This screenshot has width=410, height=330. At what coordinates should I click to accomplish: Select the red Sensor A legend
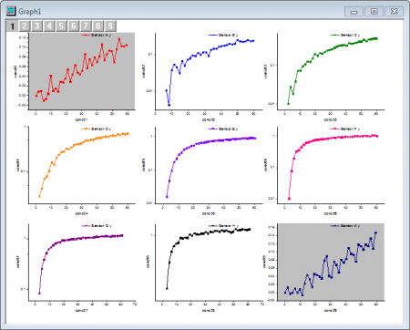(x=97, y=36)
